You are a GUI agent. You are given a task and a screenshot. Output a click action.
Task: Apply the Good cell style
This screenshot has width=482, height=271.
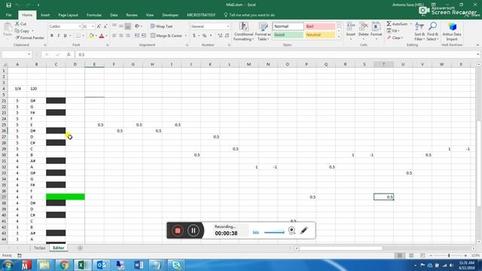point(288,35)
